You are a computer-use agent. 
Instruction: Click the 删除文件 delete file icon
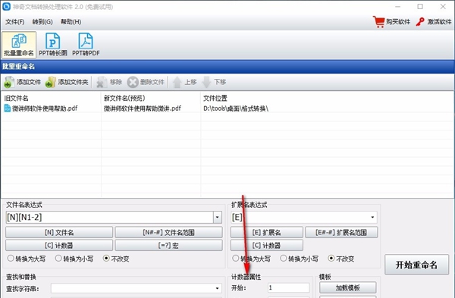tap(132, 82)
